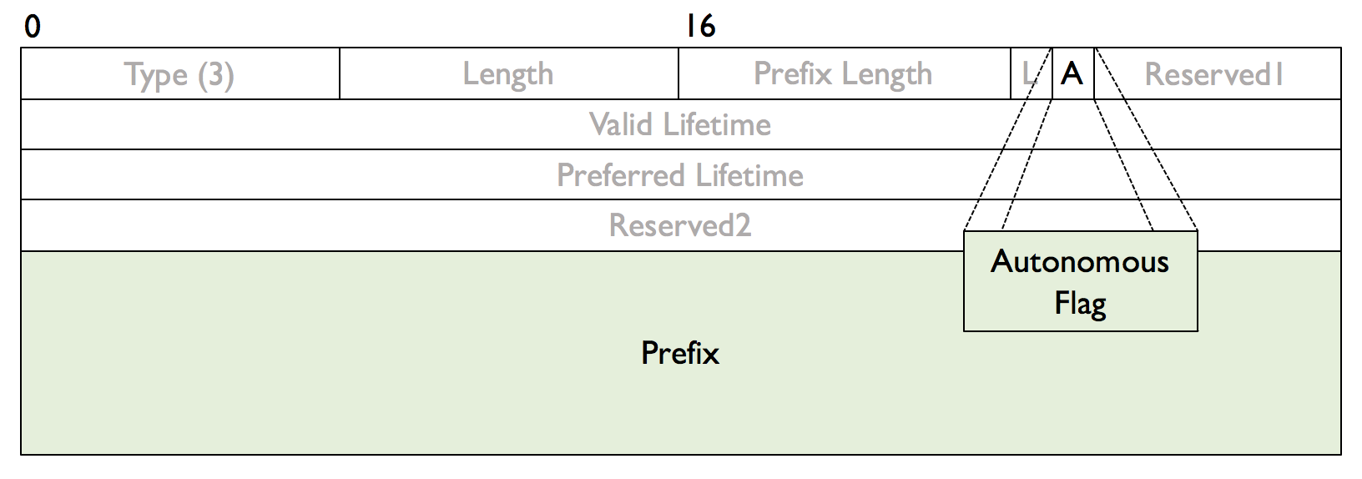Select the Preferred Lifetime row
1362x479 pixels.
(680, 175)
